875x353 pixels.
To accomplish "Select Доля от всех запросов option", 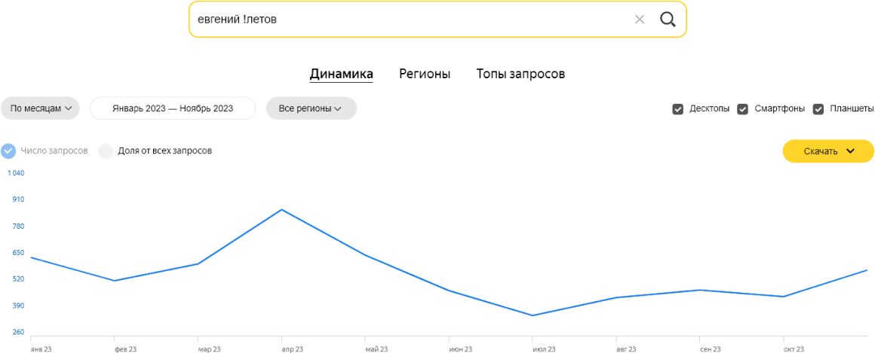I will 106,151.
